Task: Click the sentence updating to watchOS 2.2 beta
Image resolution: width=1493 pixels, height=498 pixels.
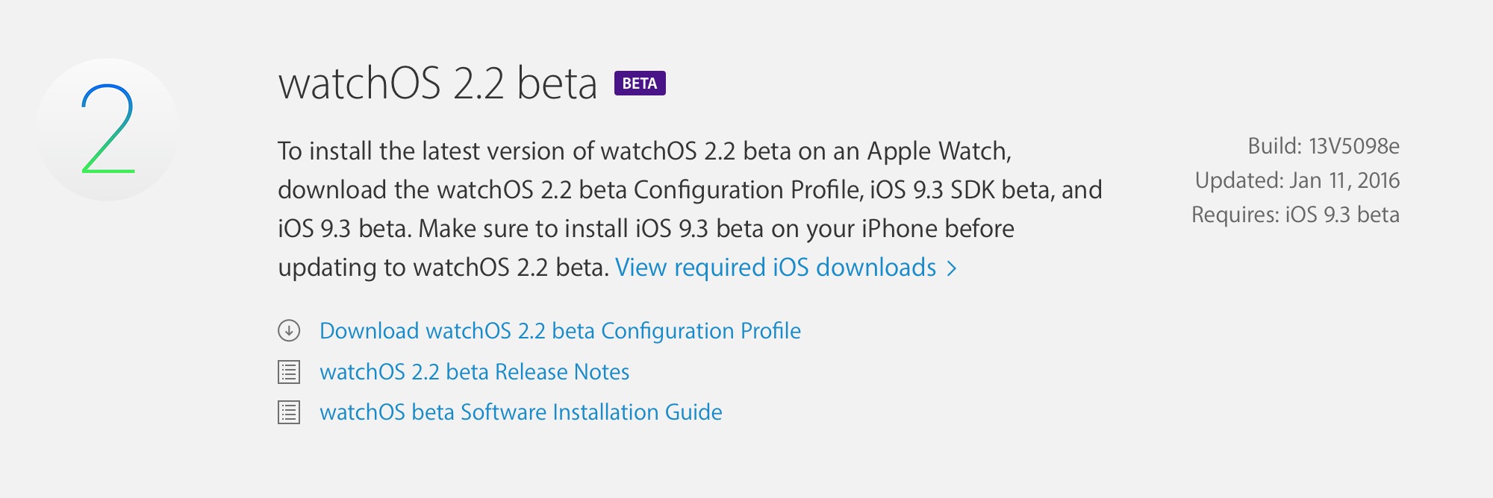Action: click(x=444, y=268)
